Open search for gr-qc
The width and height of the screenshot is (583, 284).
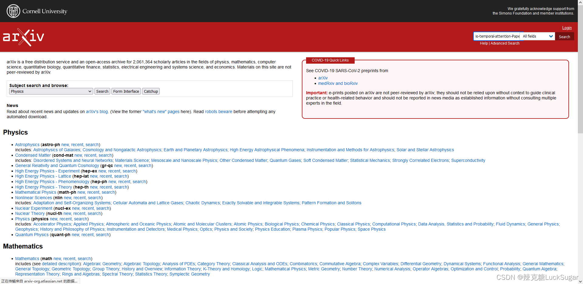point(145,165)
